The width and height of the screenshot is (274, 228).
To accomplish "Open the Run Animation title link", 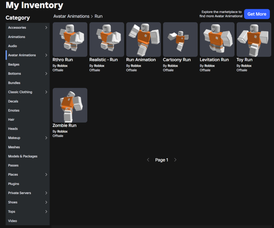I will click(x=141, y=60).
